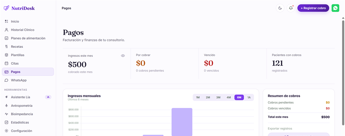Open the green WhatsApp button in header

pyautogui.click(x=335, y=8)
